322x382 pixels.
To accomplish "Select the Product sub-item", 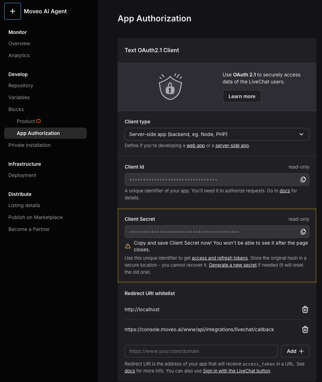I will (26, 121).
